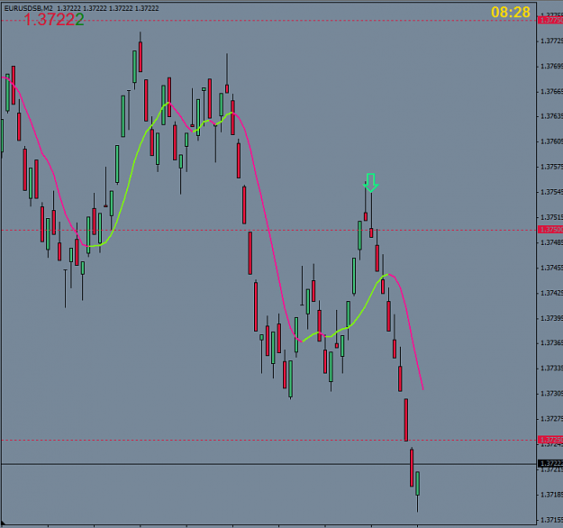
Task: Click the 1.37575 price scale value
Action: [x=551, y=167]
